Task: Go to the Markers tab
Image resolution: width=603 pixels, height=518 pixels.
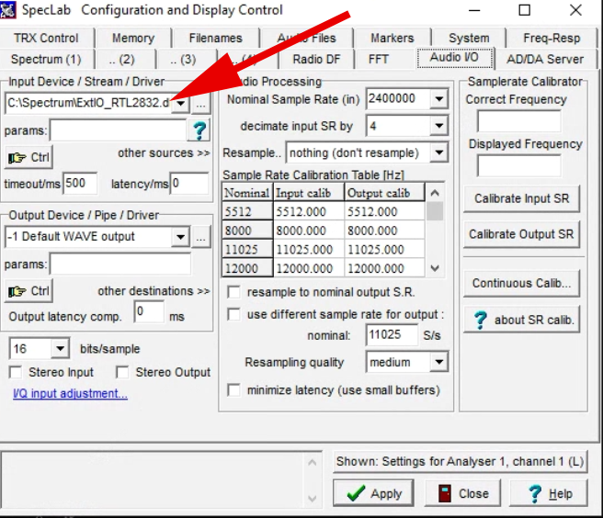Action: pos(393,38)
